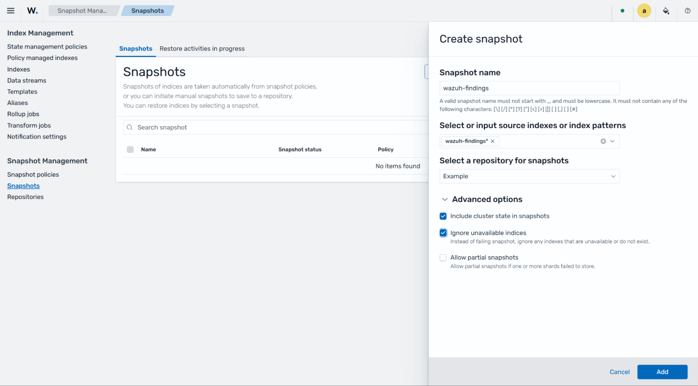Cancel snapshot creation
Screen dimensions: 698x386
[x=619, y=372]
